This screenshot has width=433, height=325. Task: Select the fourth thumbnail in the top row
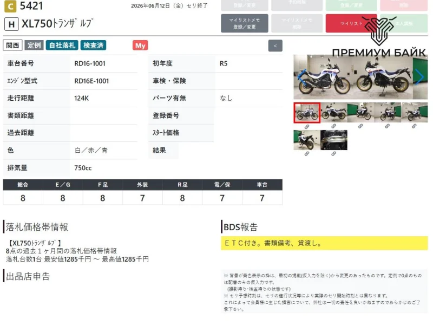[387, 113]
